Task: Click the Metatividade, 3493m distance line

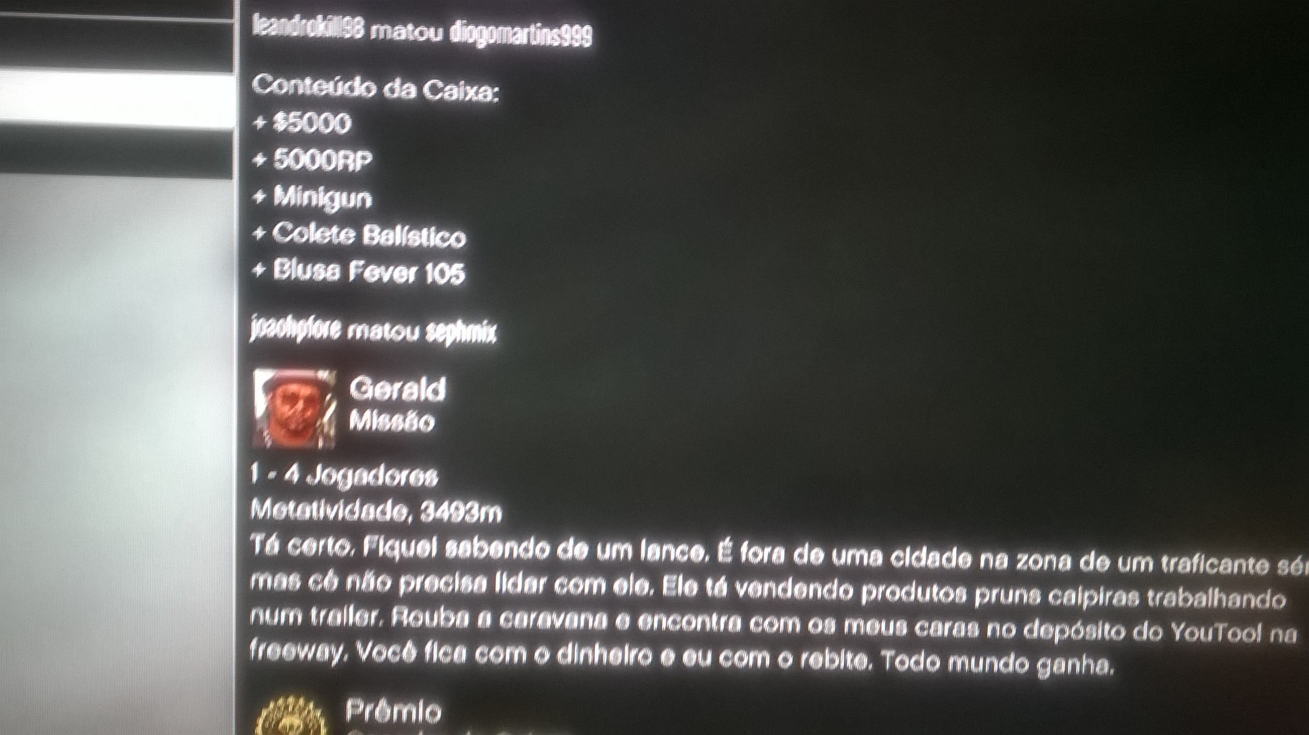Action: pos(377,510)
